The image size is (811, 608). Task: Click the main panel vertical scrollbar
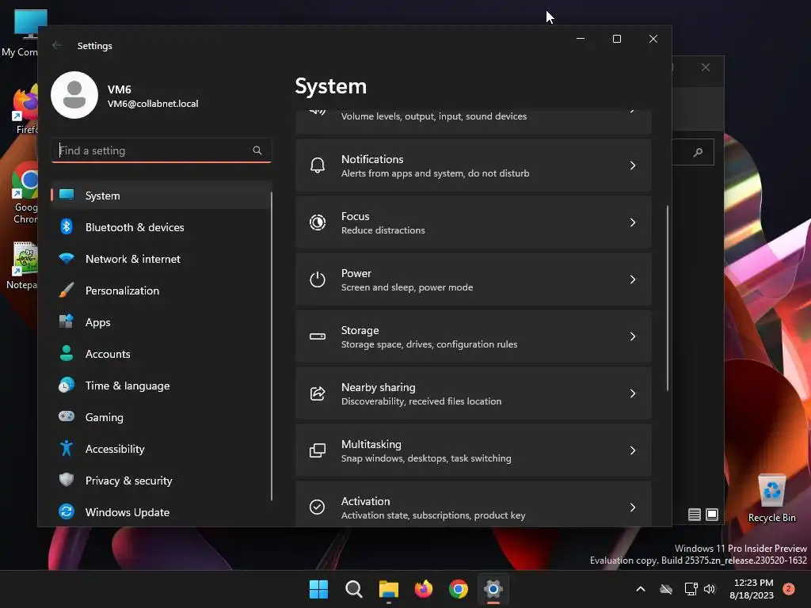[667, 298]
